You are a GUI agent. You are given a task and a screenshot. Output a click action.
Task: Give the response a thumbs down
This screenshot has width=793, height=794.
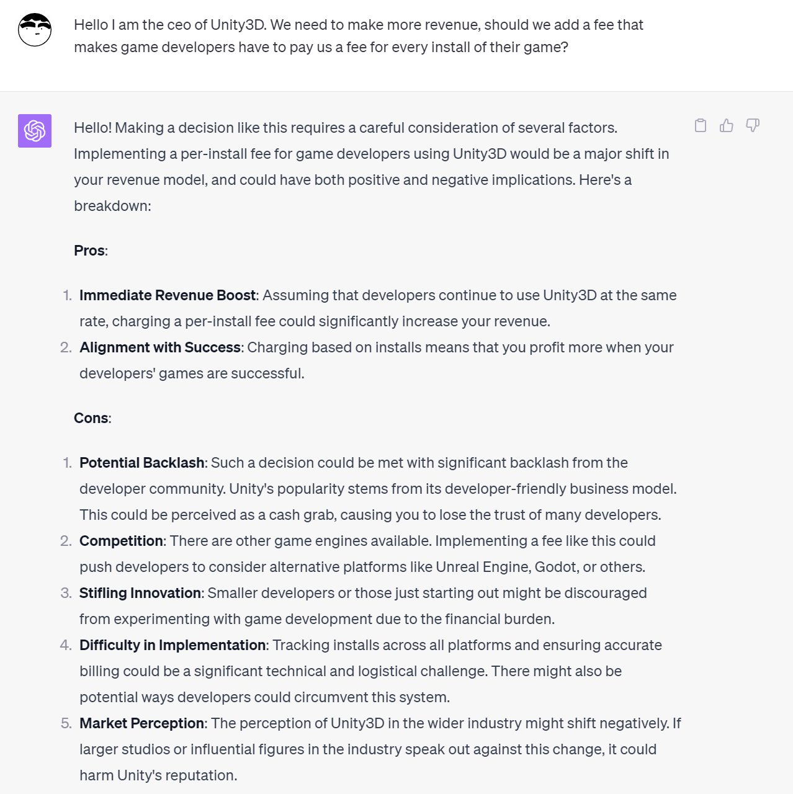tap(753, 125)
